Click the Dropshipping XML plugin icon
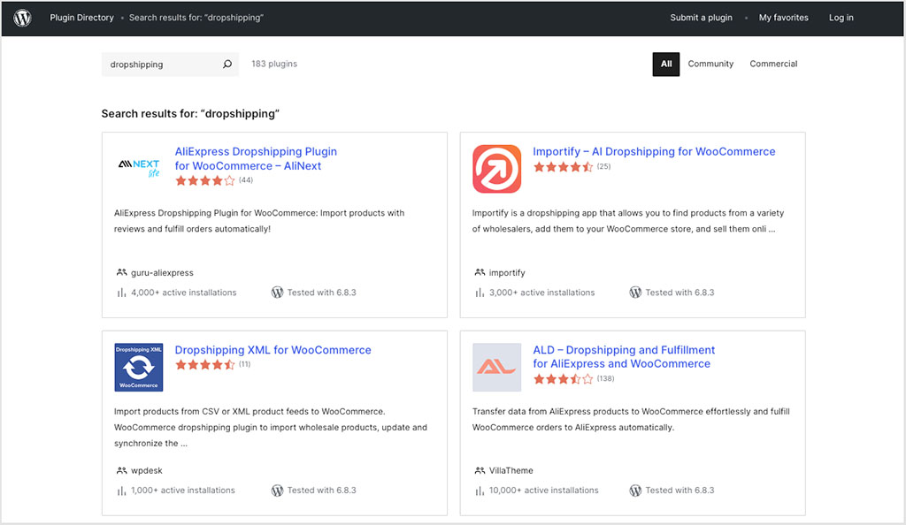Image resolution: width=906 pixels, height=525 pixels. (139, 367)
